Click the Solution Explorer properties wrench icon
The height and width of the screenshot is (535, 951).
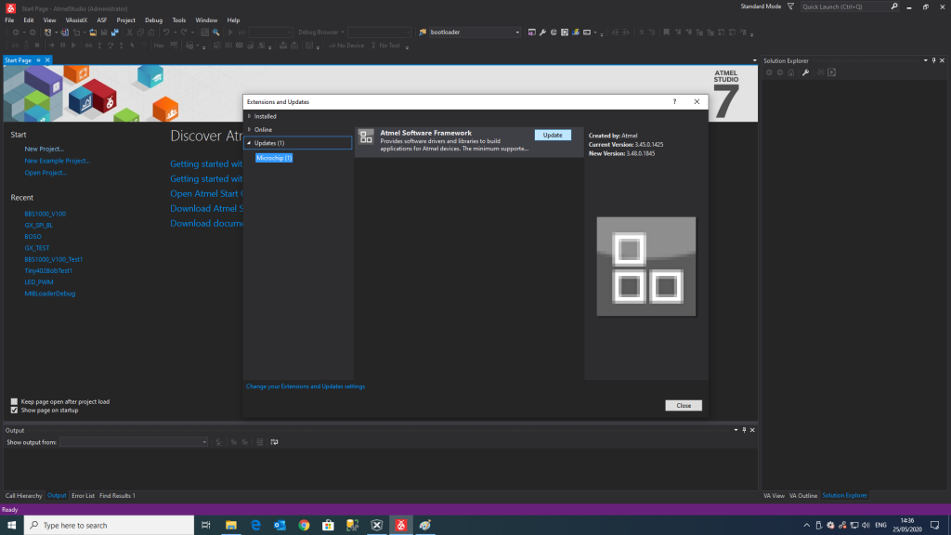pos(805,72)
